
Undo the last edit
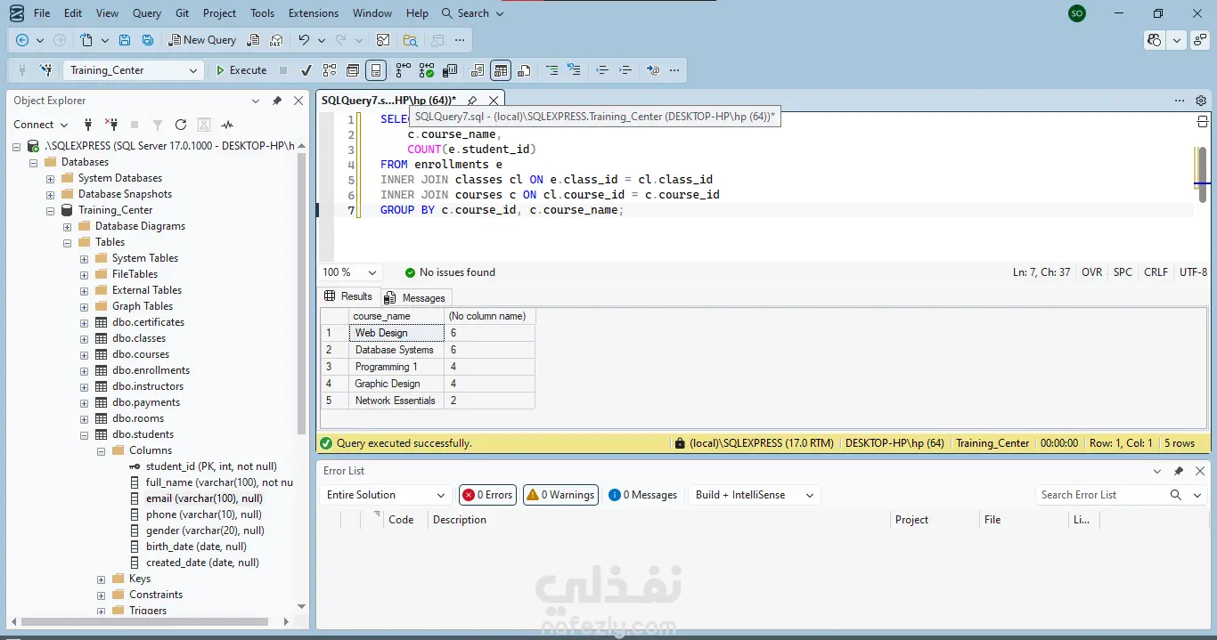click(304, 40)
